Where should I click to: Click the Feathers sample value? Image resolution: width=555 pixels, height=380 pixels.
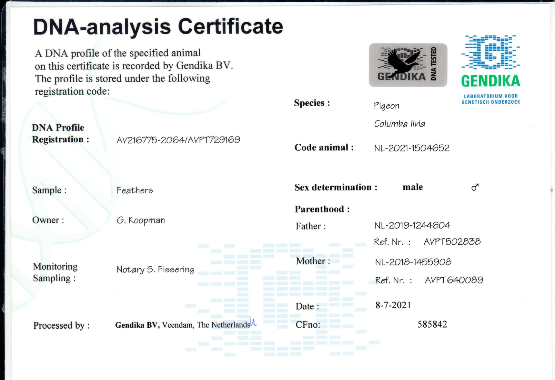point(135,190)
